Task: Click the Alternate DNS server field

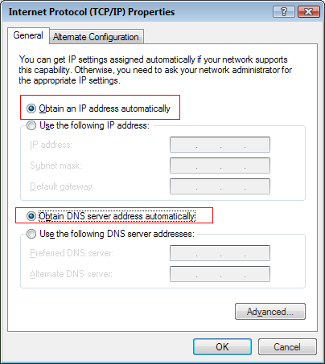Action: [220, 274]
